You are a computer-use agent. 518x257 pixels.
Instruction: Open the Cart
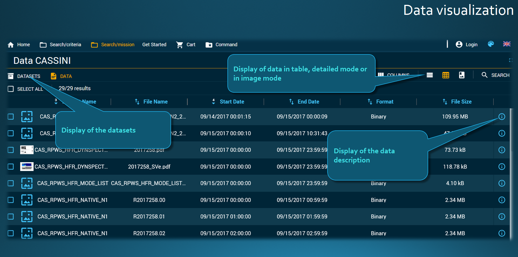(186, 45)
